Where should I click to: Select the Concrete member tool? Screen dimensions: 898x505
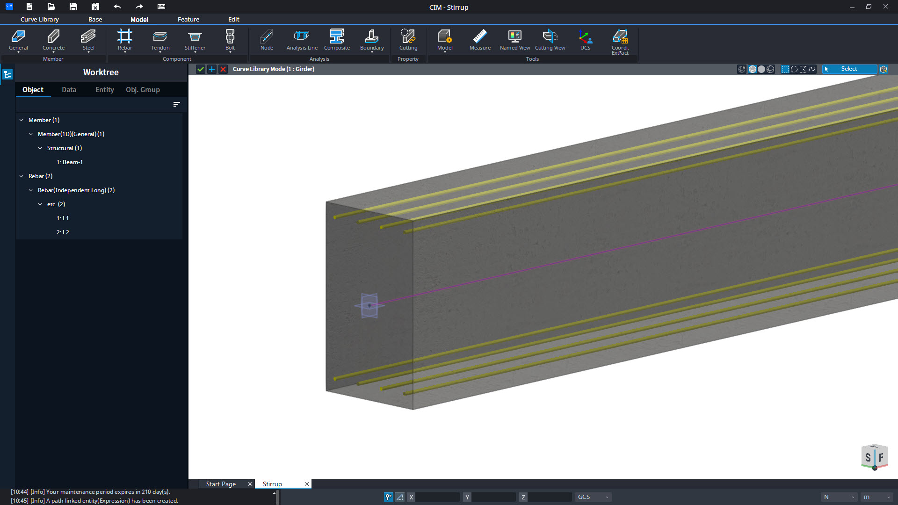click(53, 40)
